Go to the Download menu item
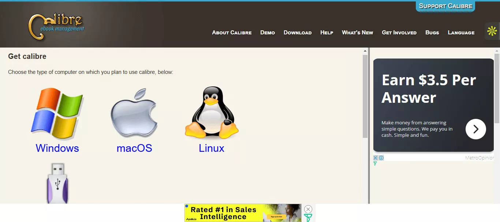This screenshot has height=222, width=500. pyautogui.click(x=298, y=33)
